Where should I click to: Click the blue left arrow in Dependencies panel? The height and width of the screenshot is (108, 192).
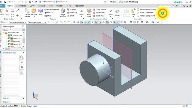(x=22, y=67)
